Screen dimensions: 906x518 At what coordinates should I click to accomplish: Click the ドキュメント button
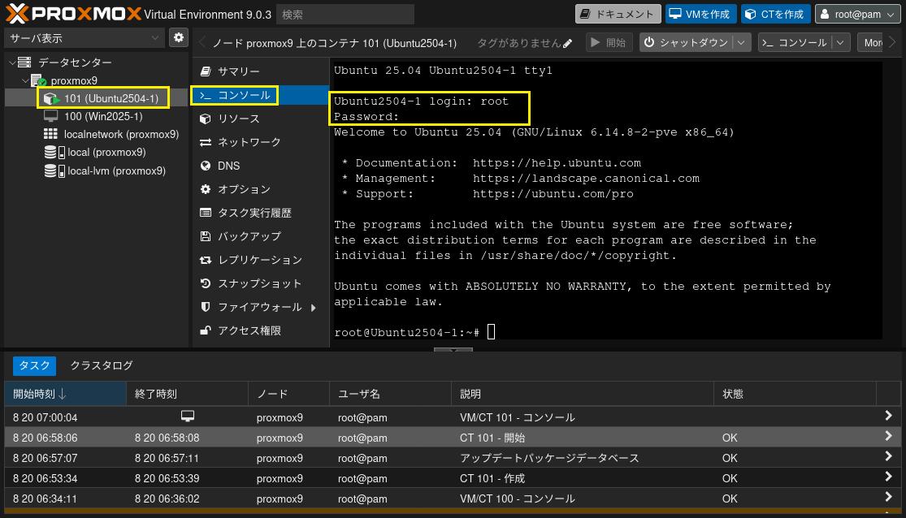click(618, 14)
